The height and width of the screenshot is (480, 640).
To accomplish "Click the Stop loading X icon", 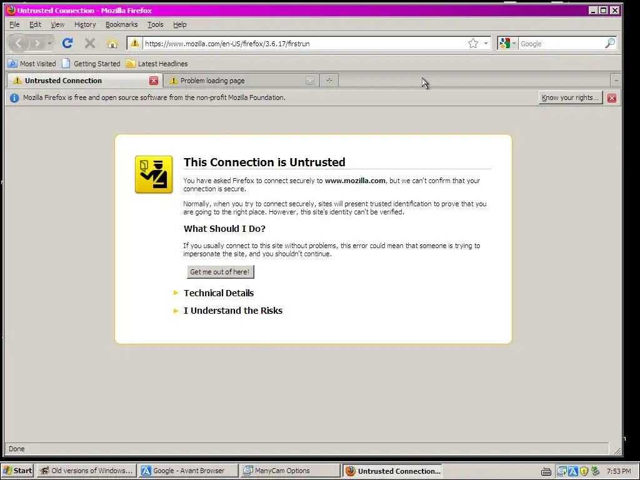I will [x=90, y=43].
